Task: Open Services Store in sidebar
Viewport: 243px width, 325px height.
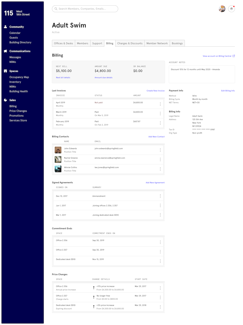Action: 18,120
